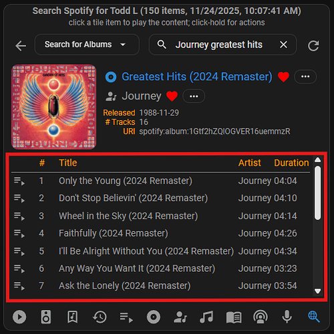334x334 pixels.
Task: Open the devices section speaker icon
Action: click(46, 317)
